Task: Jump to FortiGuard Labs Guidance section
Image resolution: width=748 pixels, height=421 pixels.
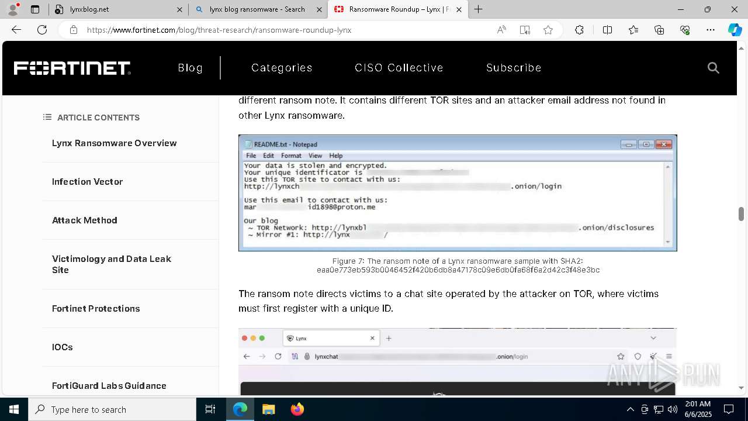Action: point(109,386)
